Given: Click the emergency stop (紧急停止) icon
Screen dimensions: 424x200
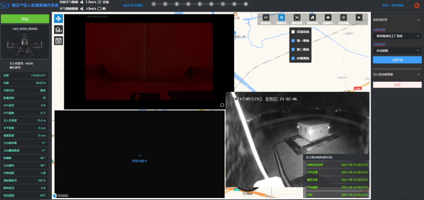Looking at the screenshot, I should pyautogui.click(x=266, y=18).
